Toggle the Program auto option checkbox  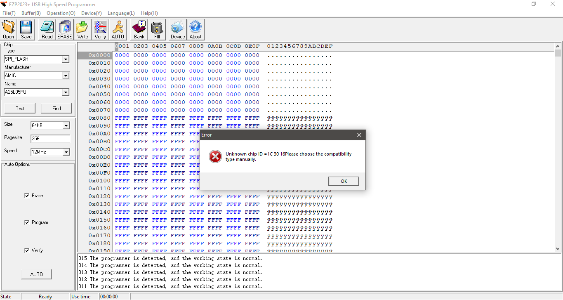tap(27, 222)
